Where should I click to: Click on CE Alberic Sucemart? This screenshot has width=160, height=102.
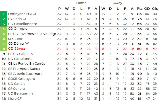coord(24,74)
